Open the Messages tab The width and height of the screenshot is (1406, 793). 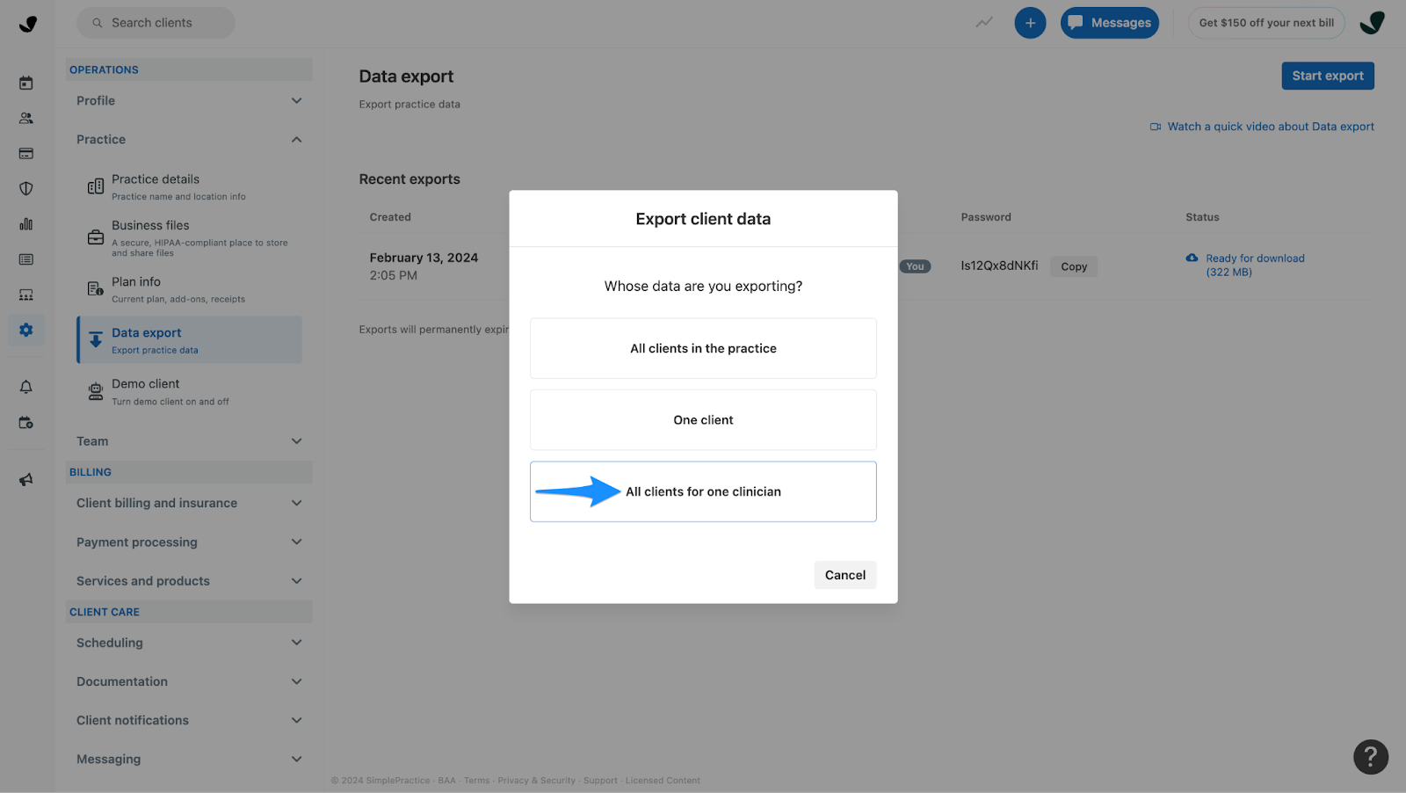point(1109,22)
